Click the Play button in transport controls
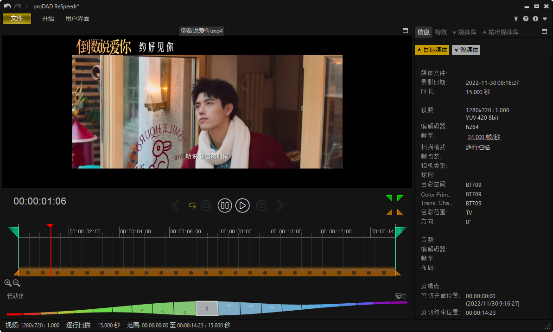 [x=242, y=205]
